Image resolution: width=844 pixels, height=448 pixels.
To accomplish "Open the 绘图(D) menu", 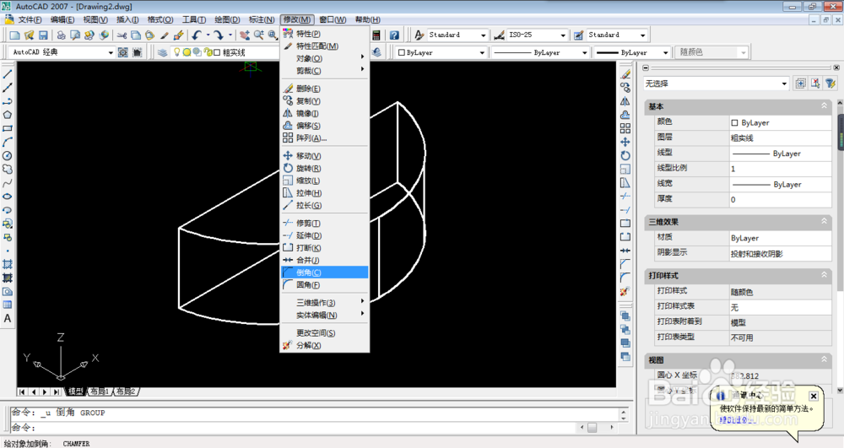I will 227,19.
